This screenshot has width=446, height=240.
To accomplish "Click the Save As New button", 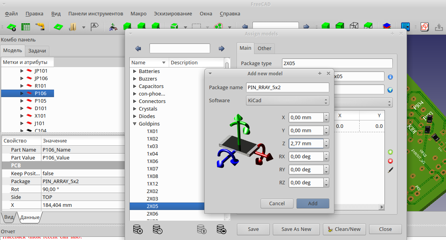I will pos(296,229).
